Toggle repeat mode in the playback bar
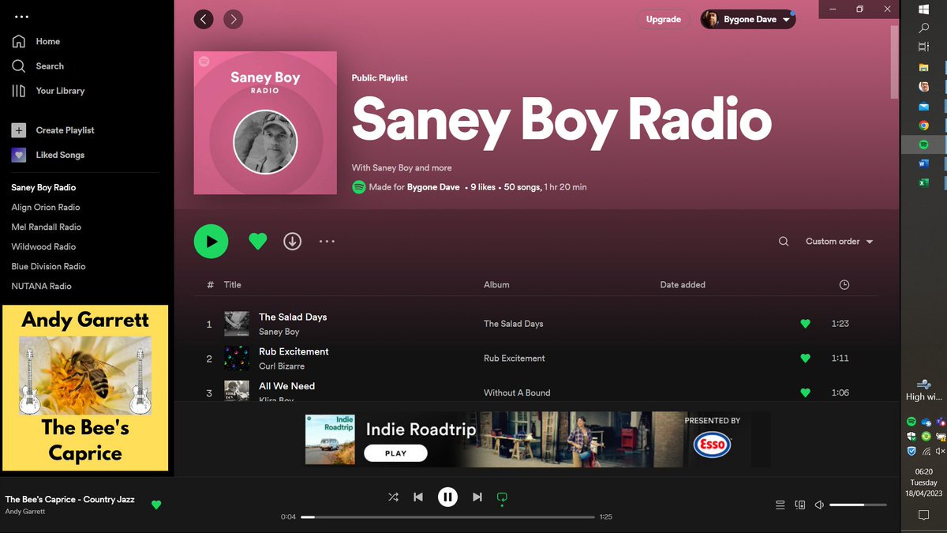947x533 pixels. point(502,497)
